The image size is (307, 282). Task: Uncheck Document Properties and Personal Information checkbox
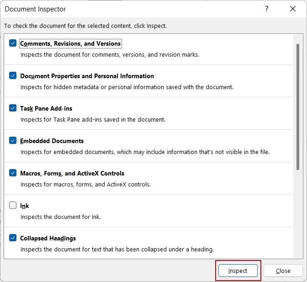click(13, 76)
